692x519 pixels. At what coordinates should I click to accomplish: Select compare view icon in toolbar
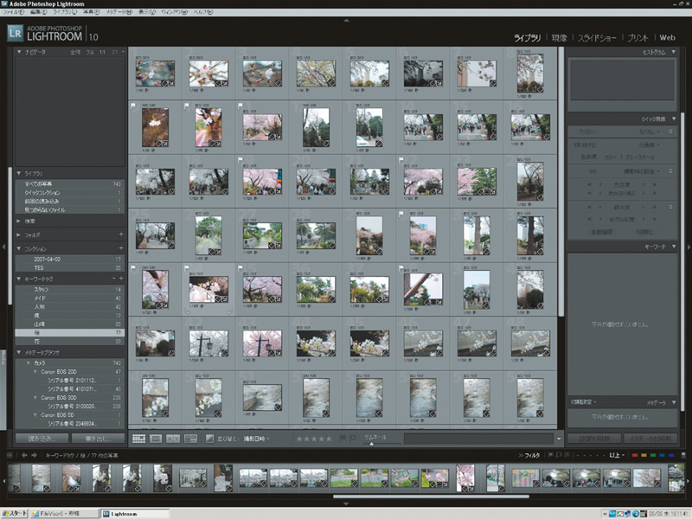[173, 439]
